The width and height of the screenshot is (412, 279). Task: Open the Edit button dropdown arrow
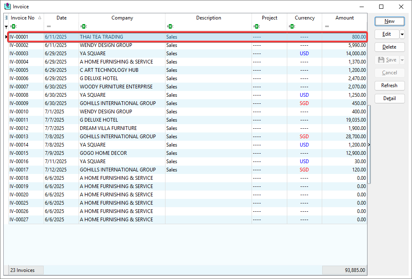tap(402, 34)
